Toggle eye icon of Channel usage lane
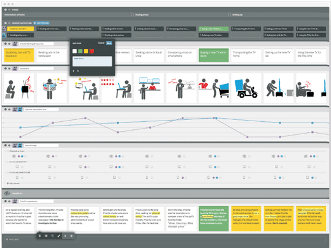This screenshot has width=331, height=248. pos(9,145)
